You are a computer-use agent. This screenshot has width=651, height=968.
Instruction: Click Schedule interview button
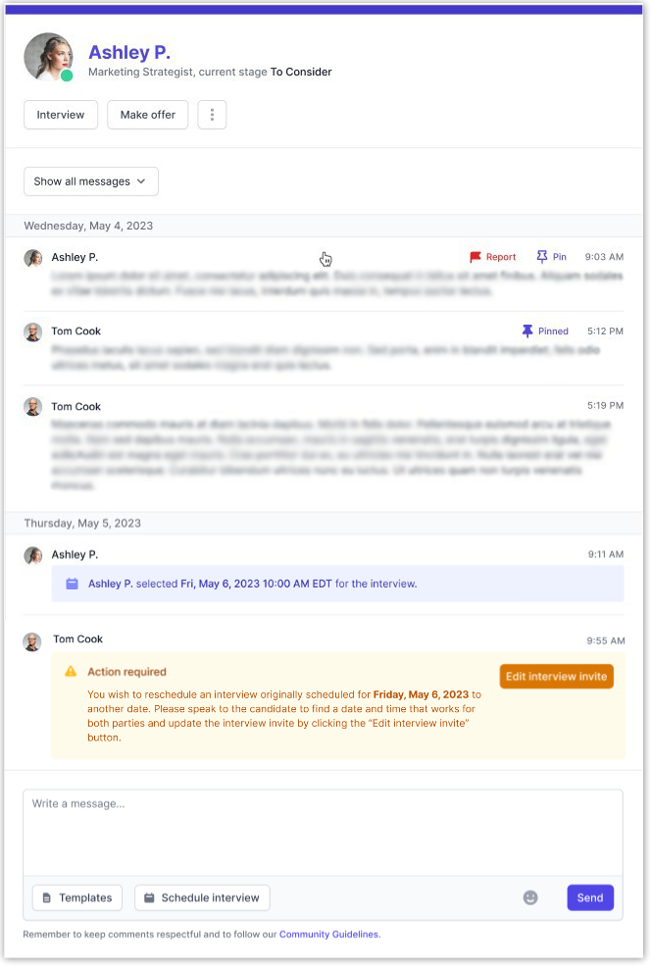click(202, 897)
